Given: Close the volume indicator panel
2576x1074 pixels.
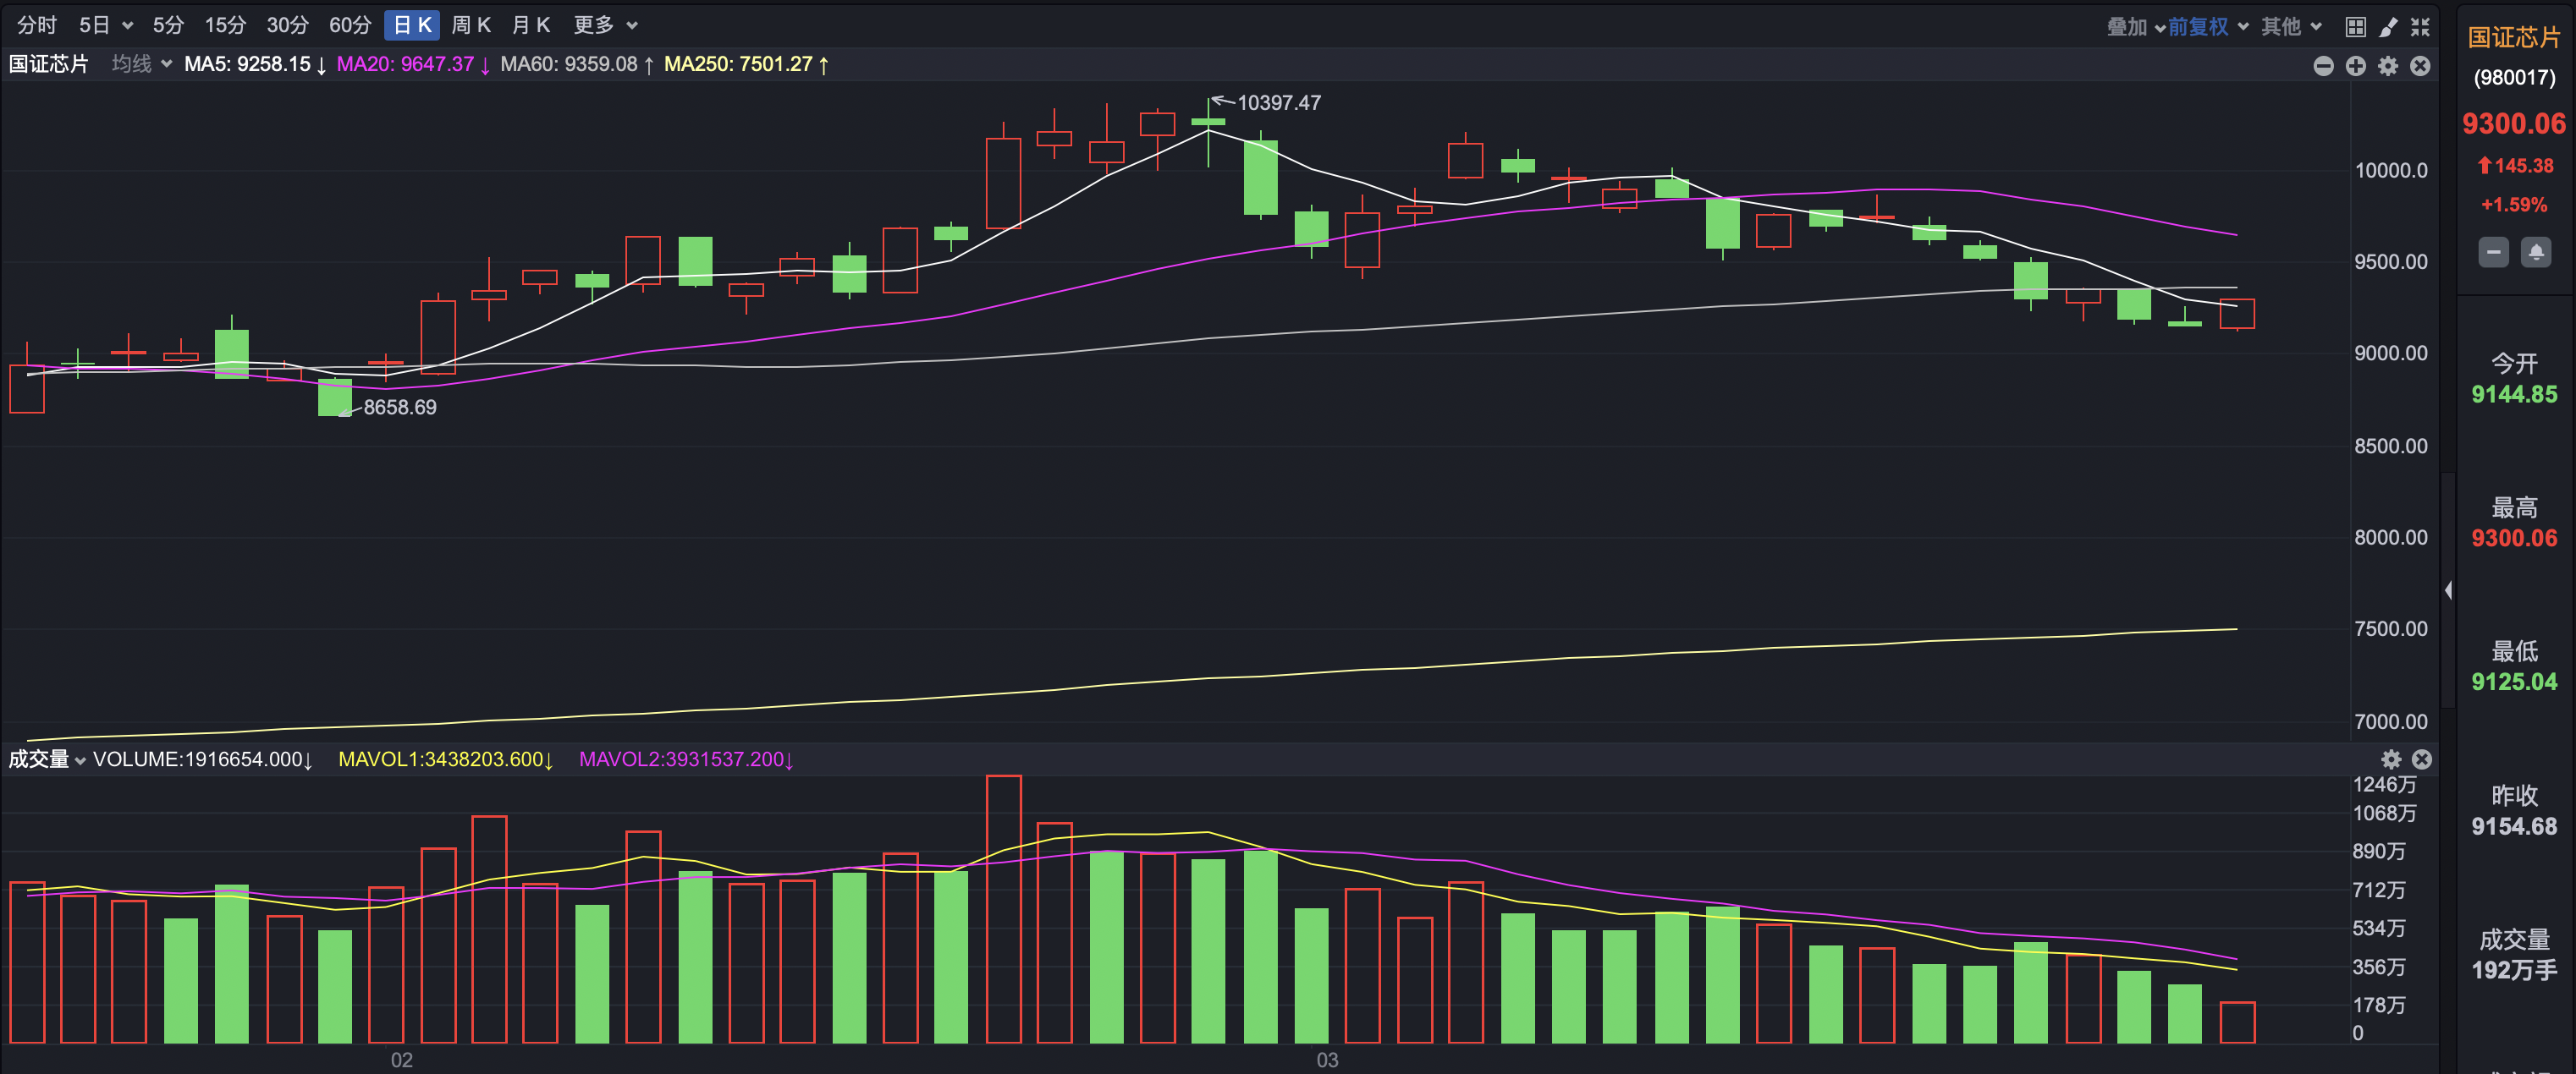Looking at the screenshot, I should click(2422, 759).
